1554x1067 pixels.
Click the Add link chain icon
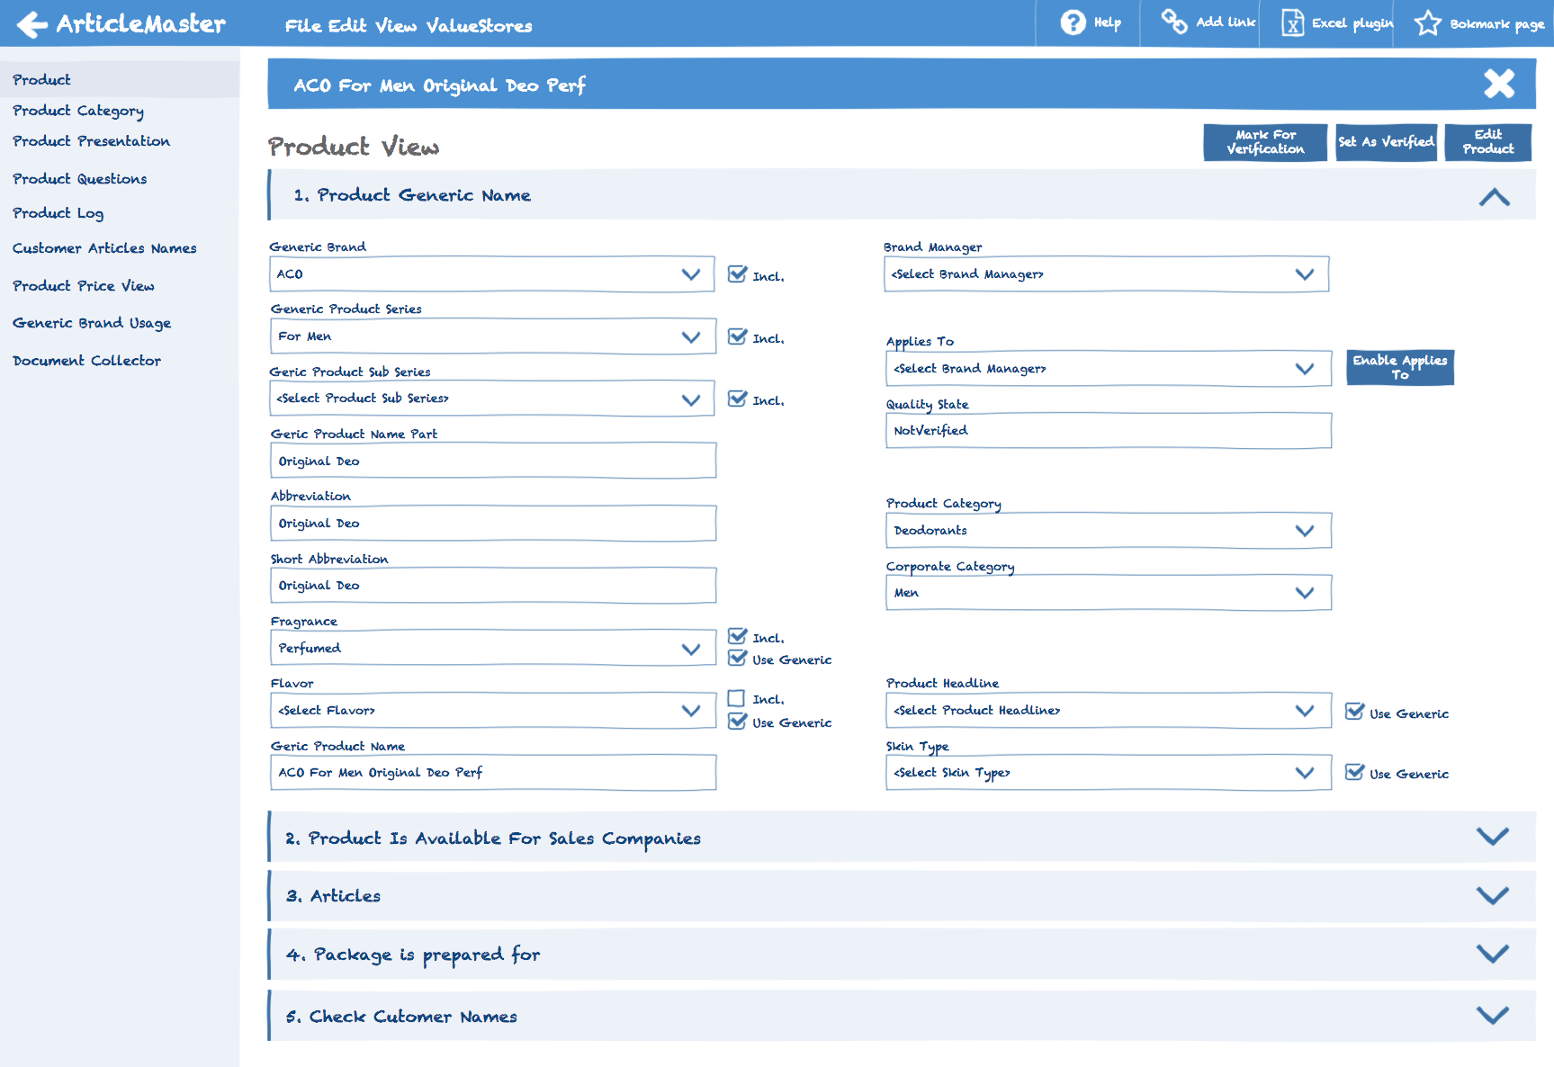coord(1173,21)
